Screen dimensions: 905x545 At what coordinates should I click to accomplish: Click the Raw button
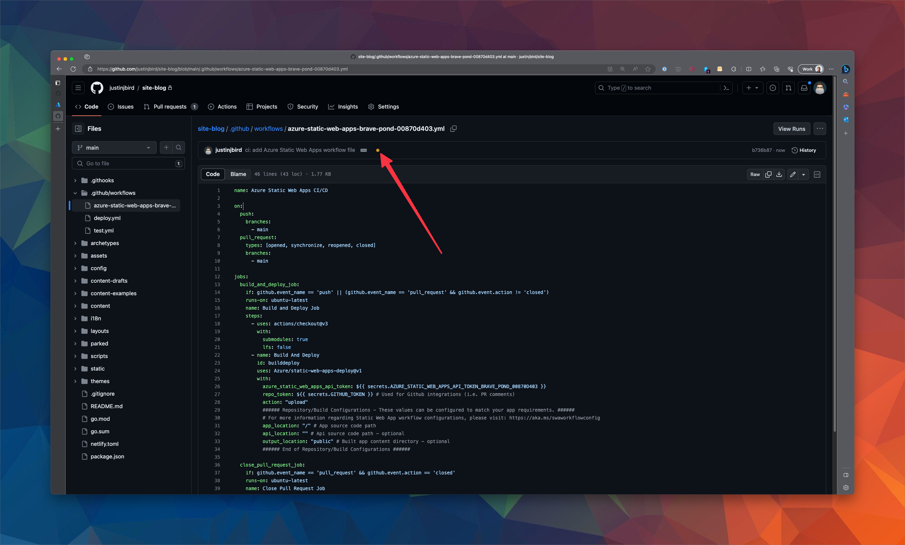[x=755, y=174]
